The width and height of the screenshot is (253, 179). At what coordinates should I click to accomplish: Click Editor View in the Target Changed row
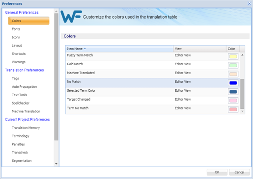[183, 100]
